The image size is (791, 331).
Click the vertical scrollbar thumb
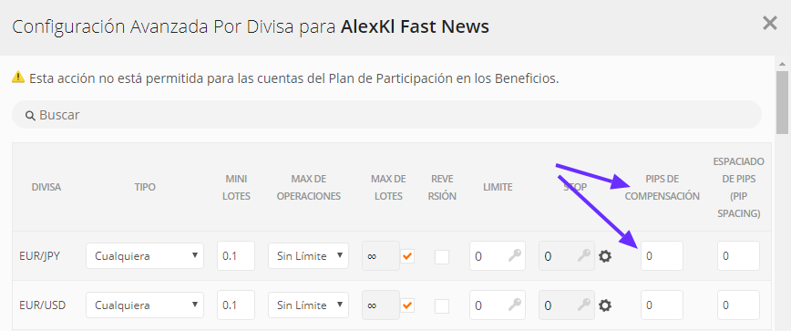782,102
